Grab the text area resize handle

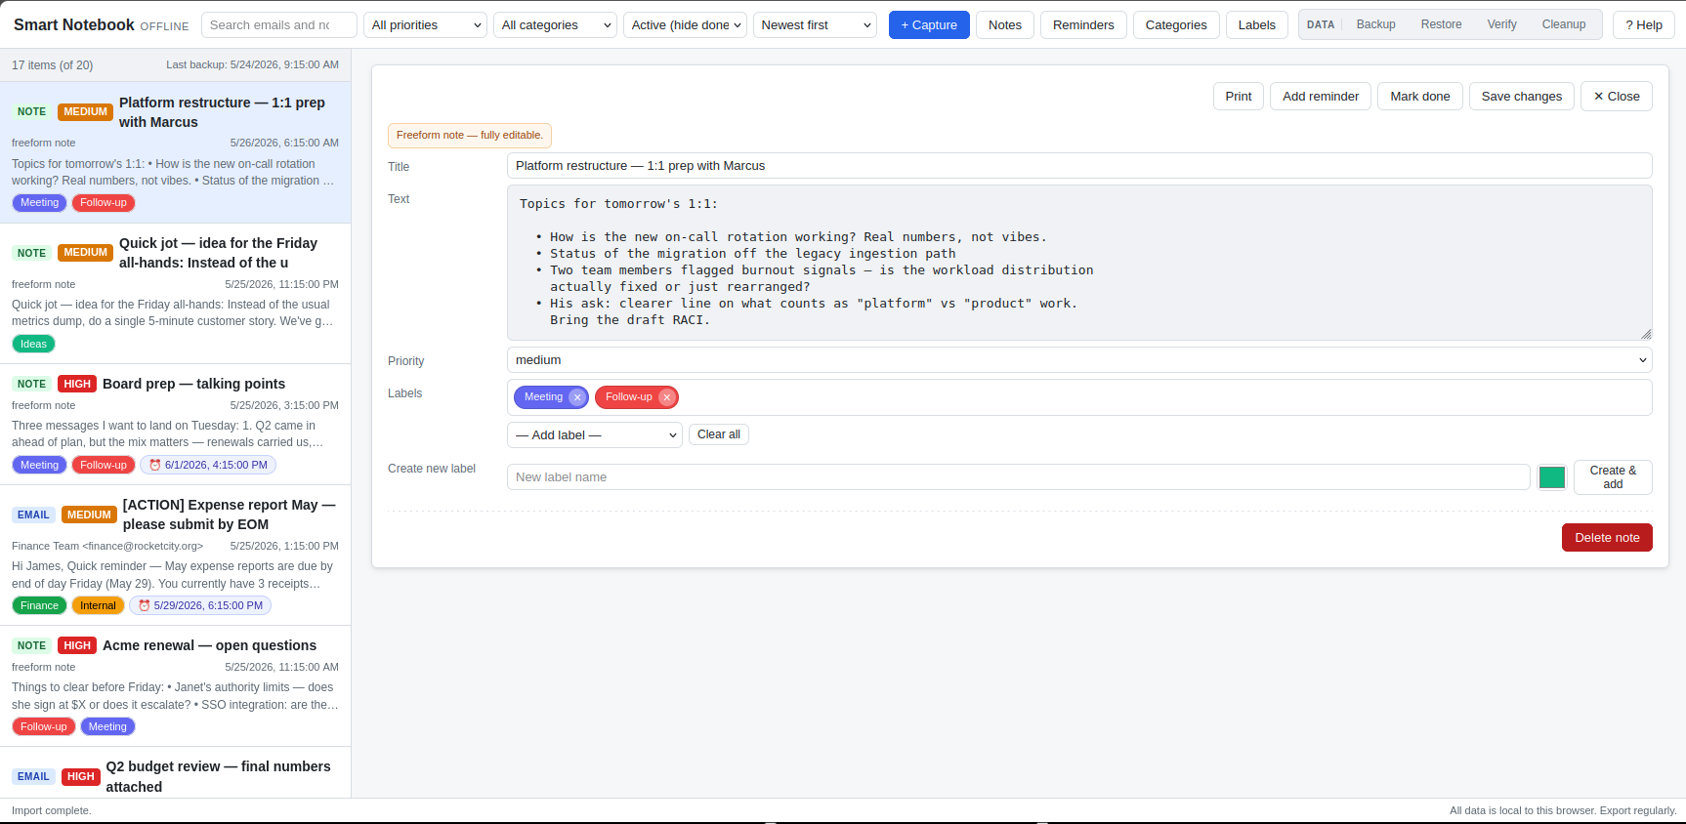(1646, 334)
